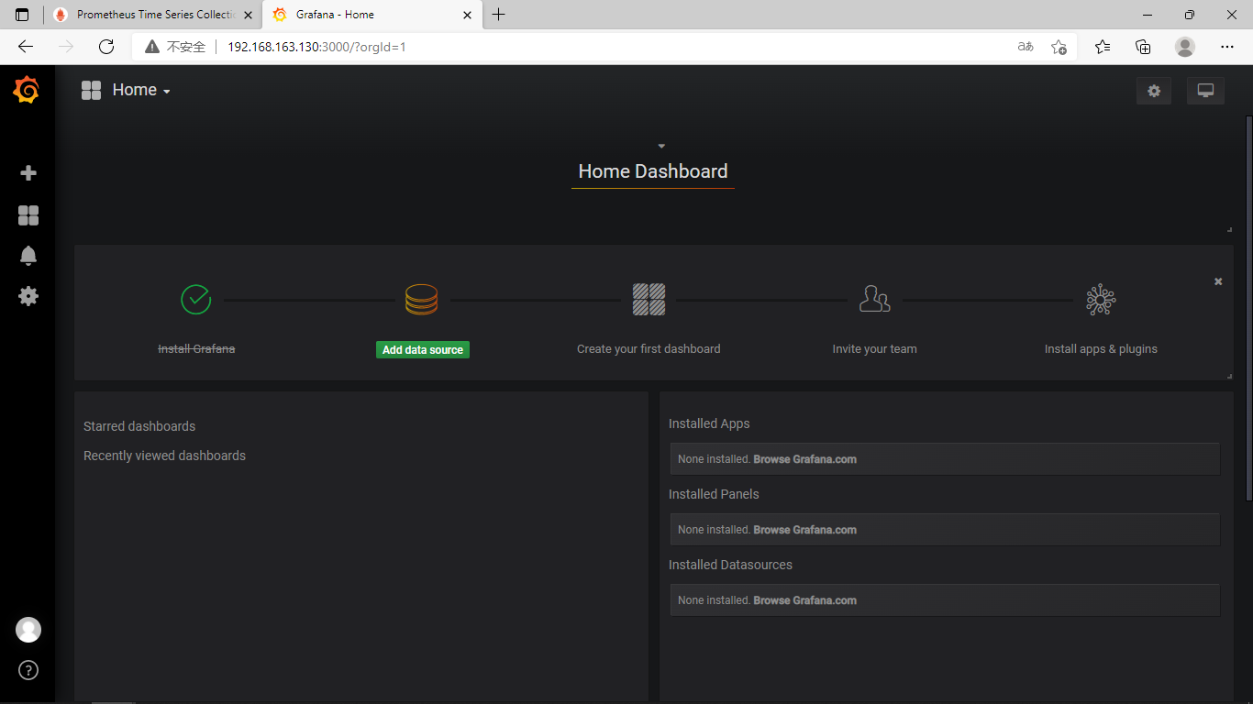Open Browse Grafana.com under Installed Datasources
1253x704 pixels.
pyautogui.click(x=805, y=600)
